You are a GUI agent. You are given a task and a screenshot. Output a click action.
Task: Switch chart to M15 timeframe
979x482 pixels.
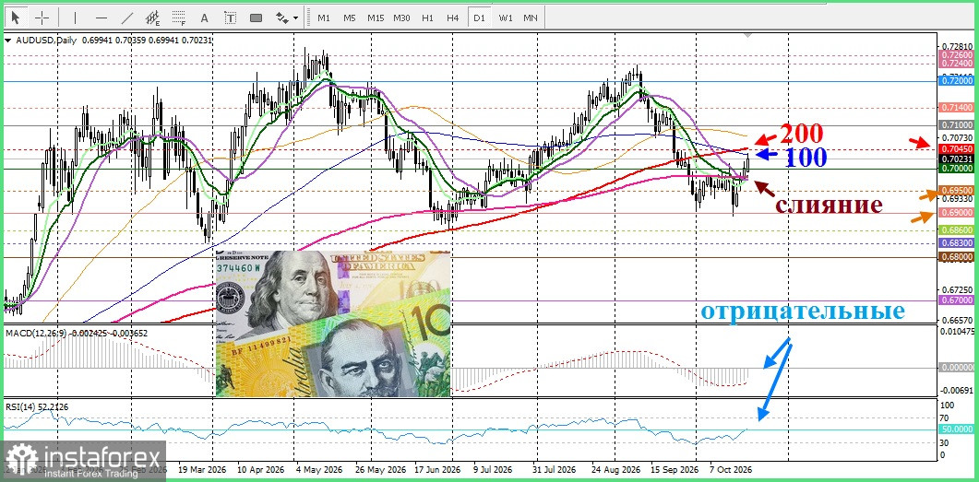(376, 18)
